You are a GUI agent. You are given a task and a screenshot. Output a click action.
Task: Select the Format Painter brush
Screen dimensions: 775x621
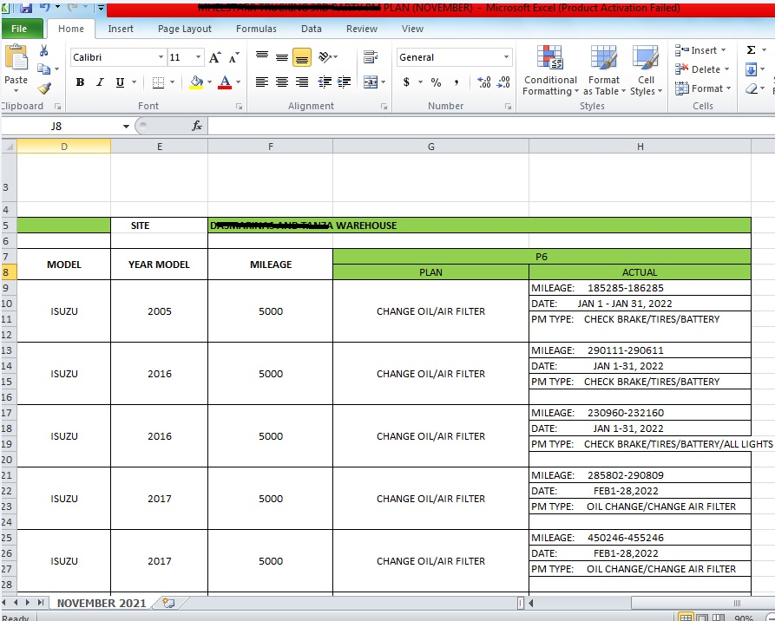pyautogui.click(x=44, y=88)
